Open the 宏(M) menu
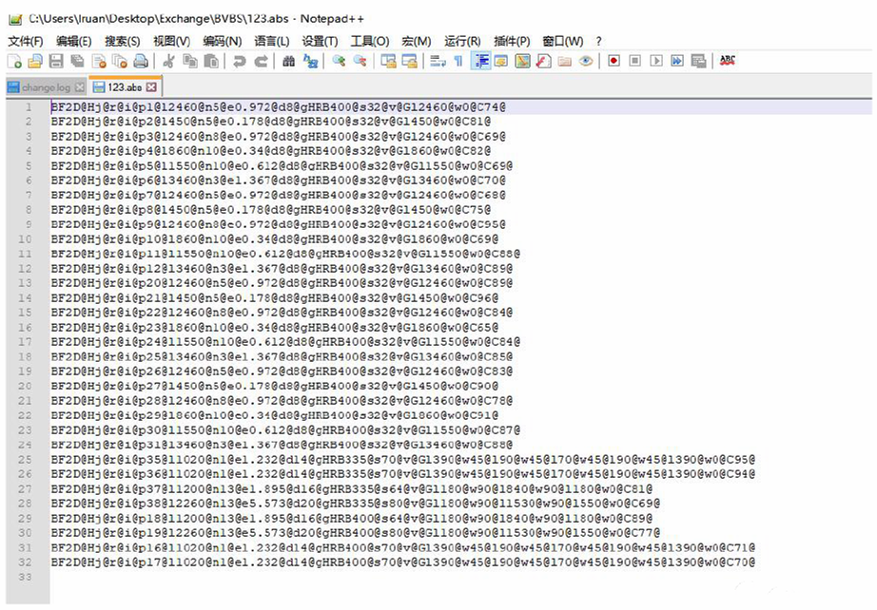The height and width of the screenshot is (610, 877). click(x=416, y=42)
